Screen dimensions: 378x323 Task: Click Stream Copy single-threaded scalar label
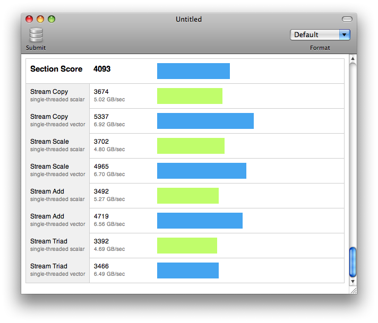[x=58, y=95]
